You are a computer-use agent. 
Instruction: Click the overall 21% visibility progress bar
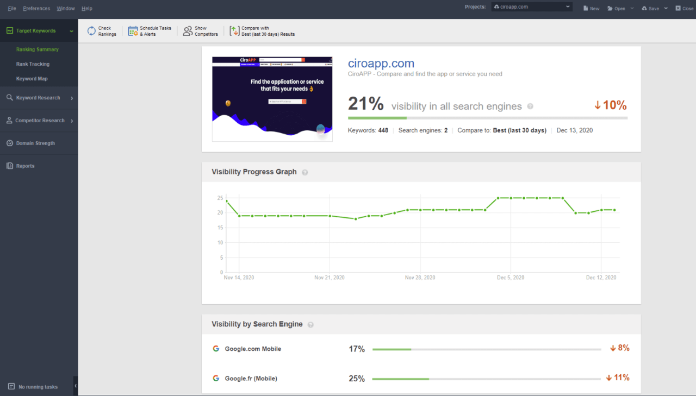click(488, 118)
